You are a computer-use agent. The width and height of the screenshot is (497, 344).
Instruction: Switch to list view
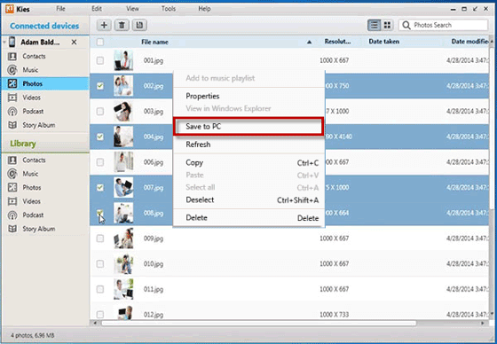coord(374,25)
